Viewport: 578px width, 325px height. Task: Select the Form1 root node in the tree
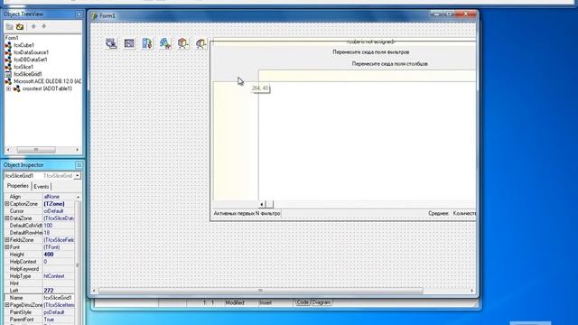[12, 38]
